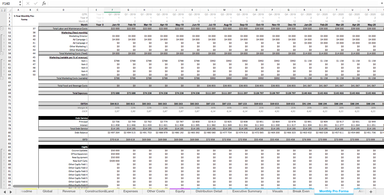
Task: Collapse the fixed Marketing costs row group
Action: 2,53
